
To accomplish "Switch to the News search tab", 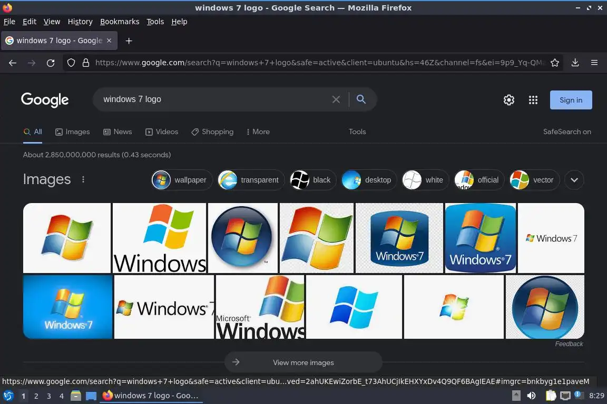I will click(x=118, y=132).
